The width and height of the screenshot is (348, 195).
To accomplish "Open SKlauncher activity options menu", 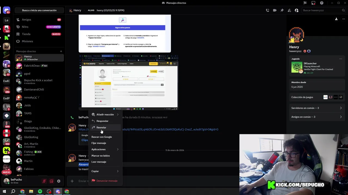I will tap(341, 59).
